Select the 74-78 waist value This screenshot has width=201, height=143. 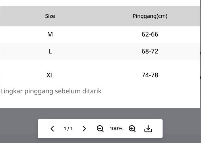click(150, 75)
